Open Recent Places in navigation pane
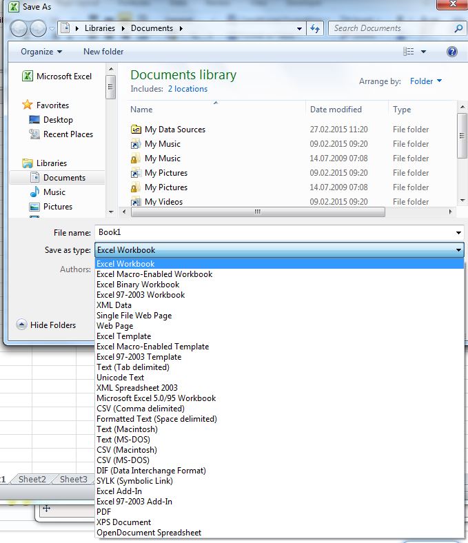 (34, 134)
